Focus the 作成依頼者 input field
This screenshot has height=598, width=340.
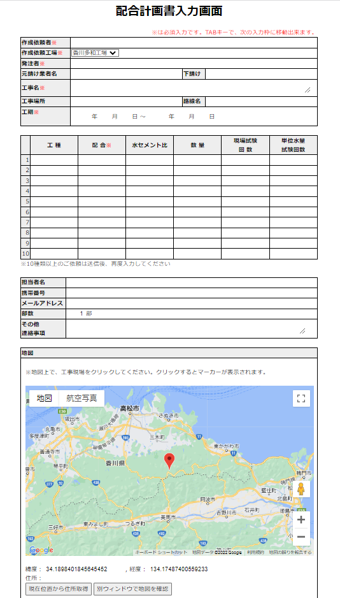point(194,43)
